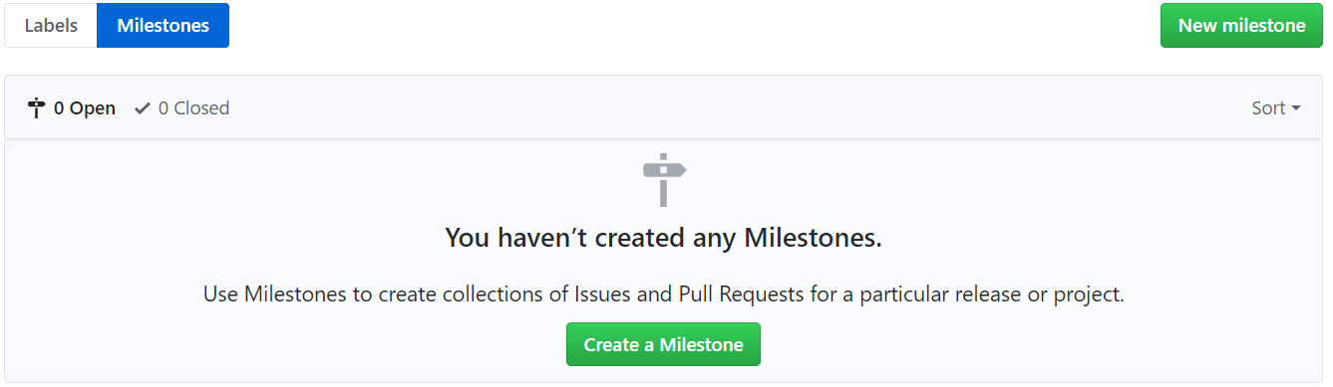Click the large gray milestone signpost icon
Viewport: 1333px width, 387px height.
tap(664, 180)
